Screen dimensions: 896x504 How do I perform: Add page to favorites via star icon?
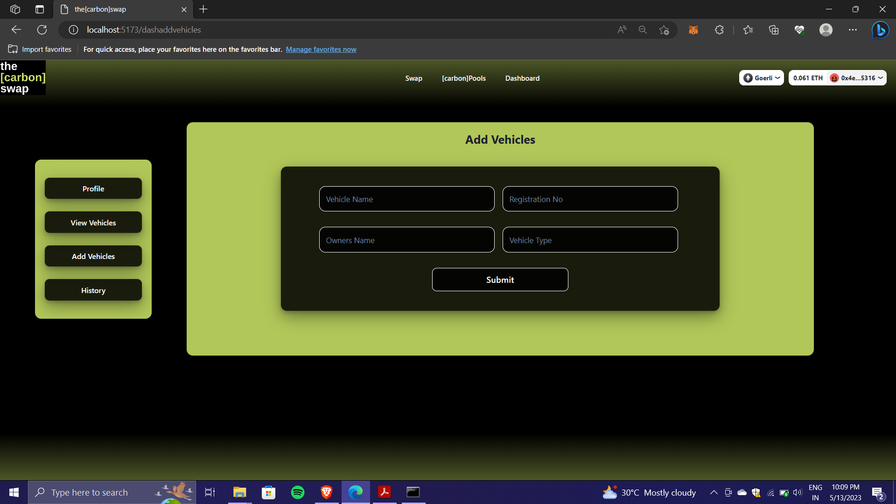click(664, 29)
